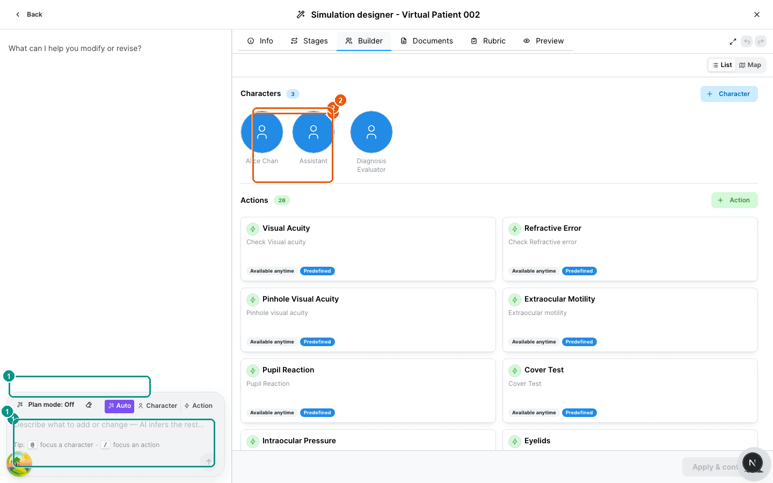Open the Documents tab
Image resolution: width=773 pixels, height=483 pixels.
[427, 41]
